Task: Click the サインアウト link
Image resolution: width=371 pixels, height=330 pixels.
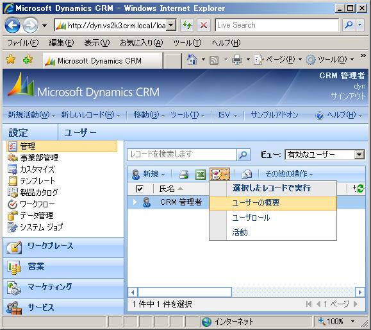Action: pos(348,96)
